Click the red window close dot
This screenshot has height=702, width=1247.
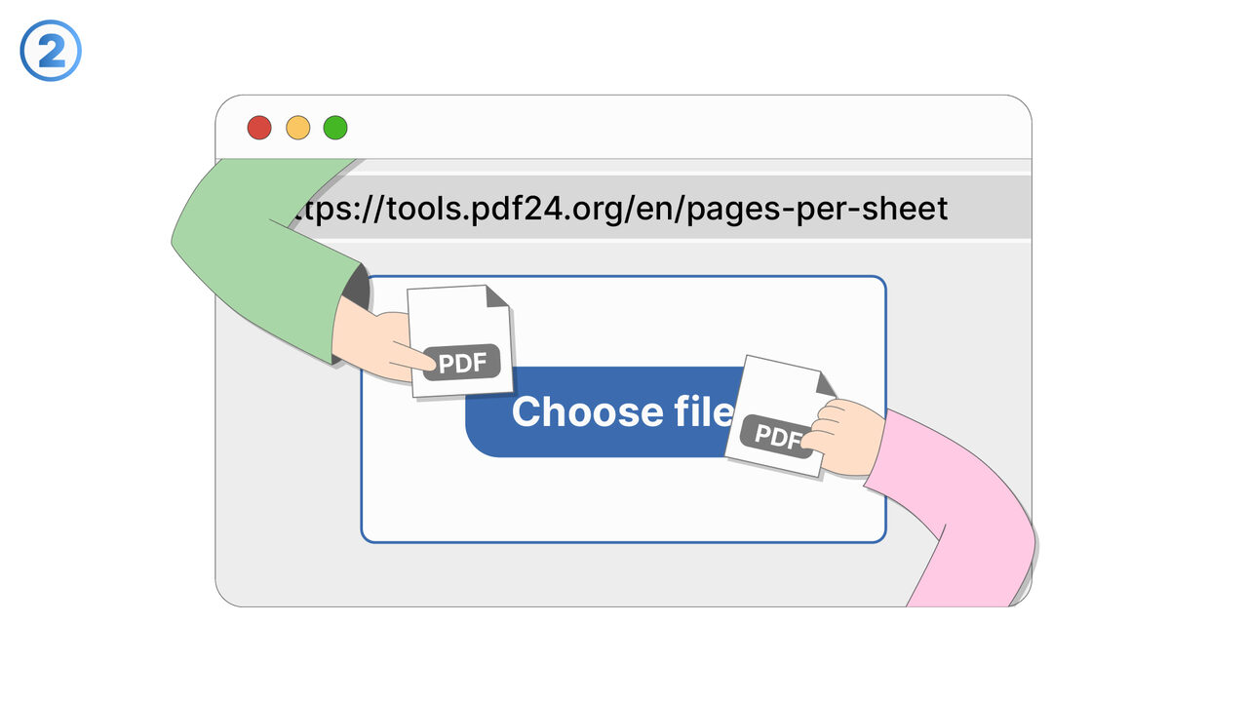[258, 128]
